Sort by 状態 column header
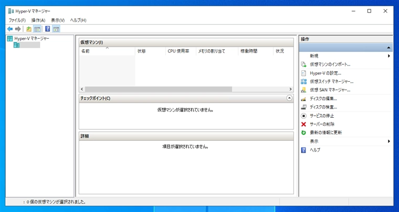 coord(150,51)
